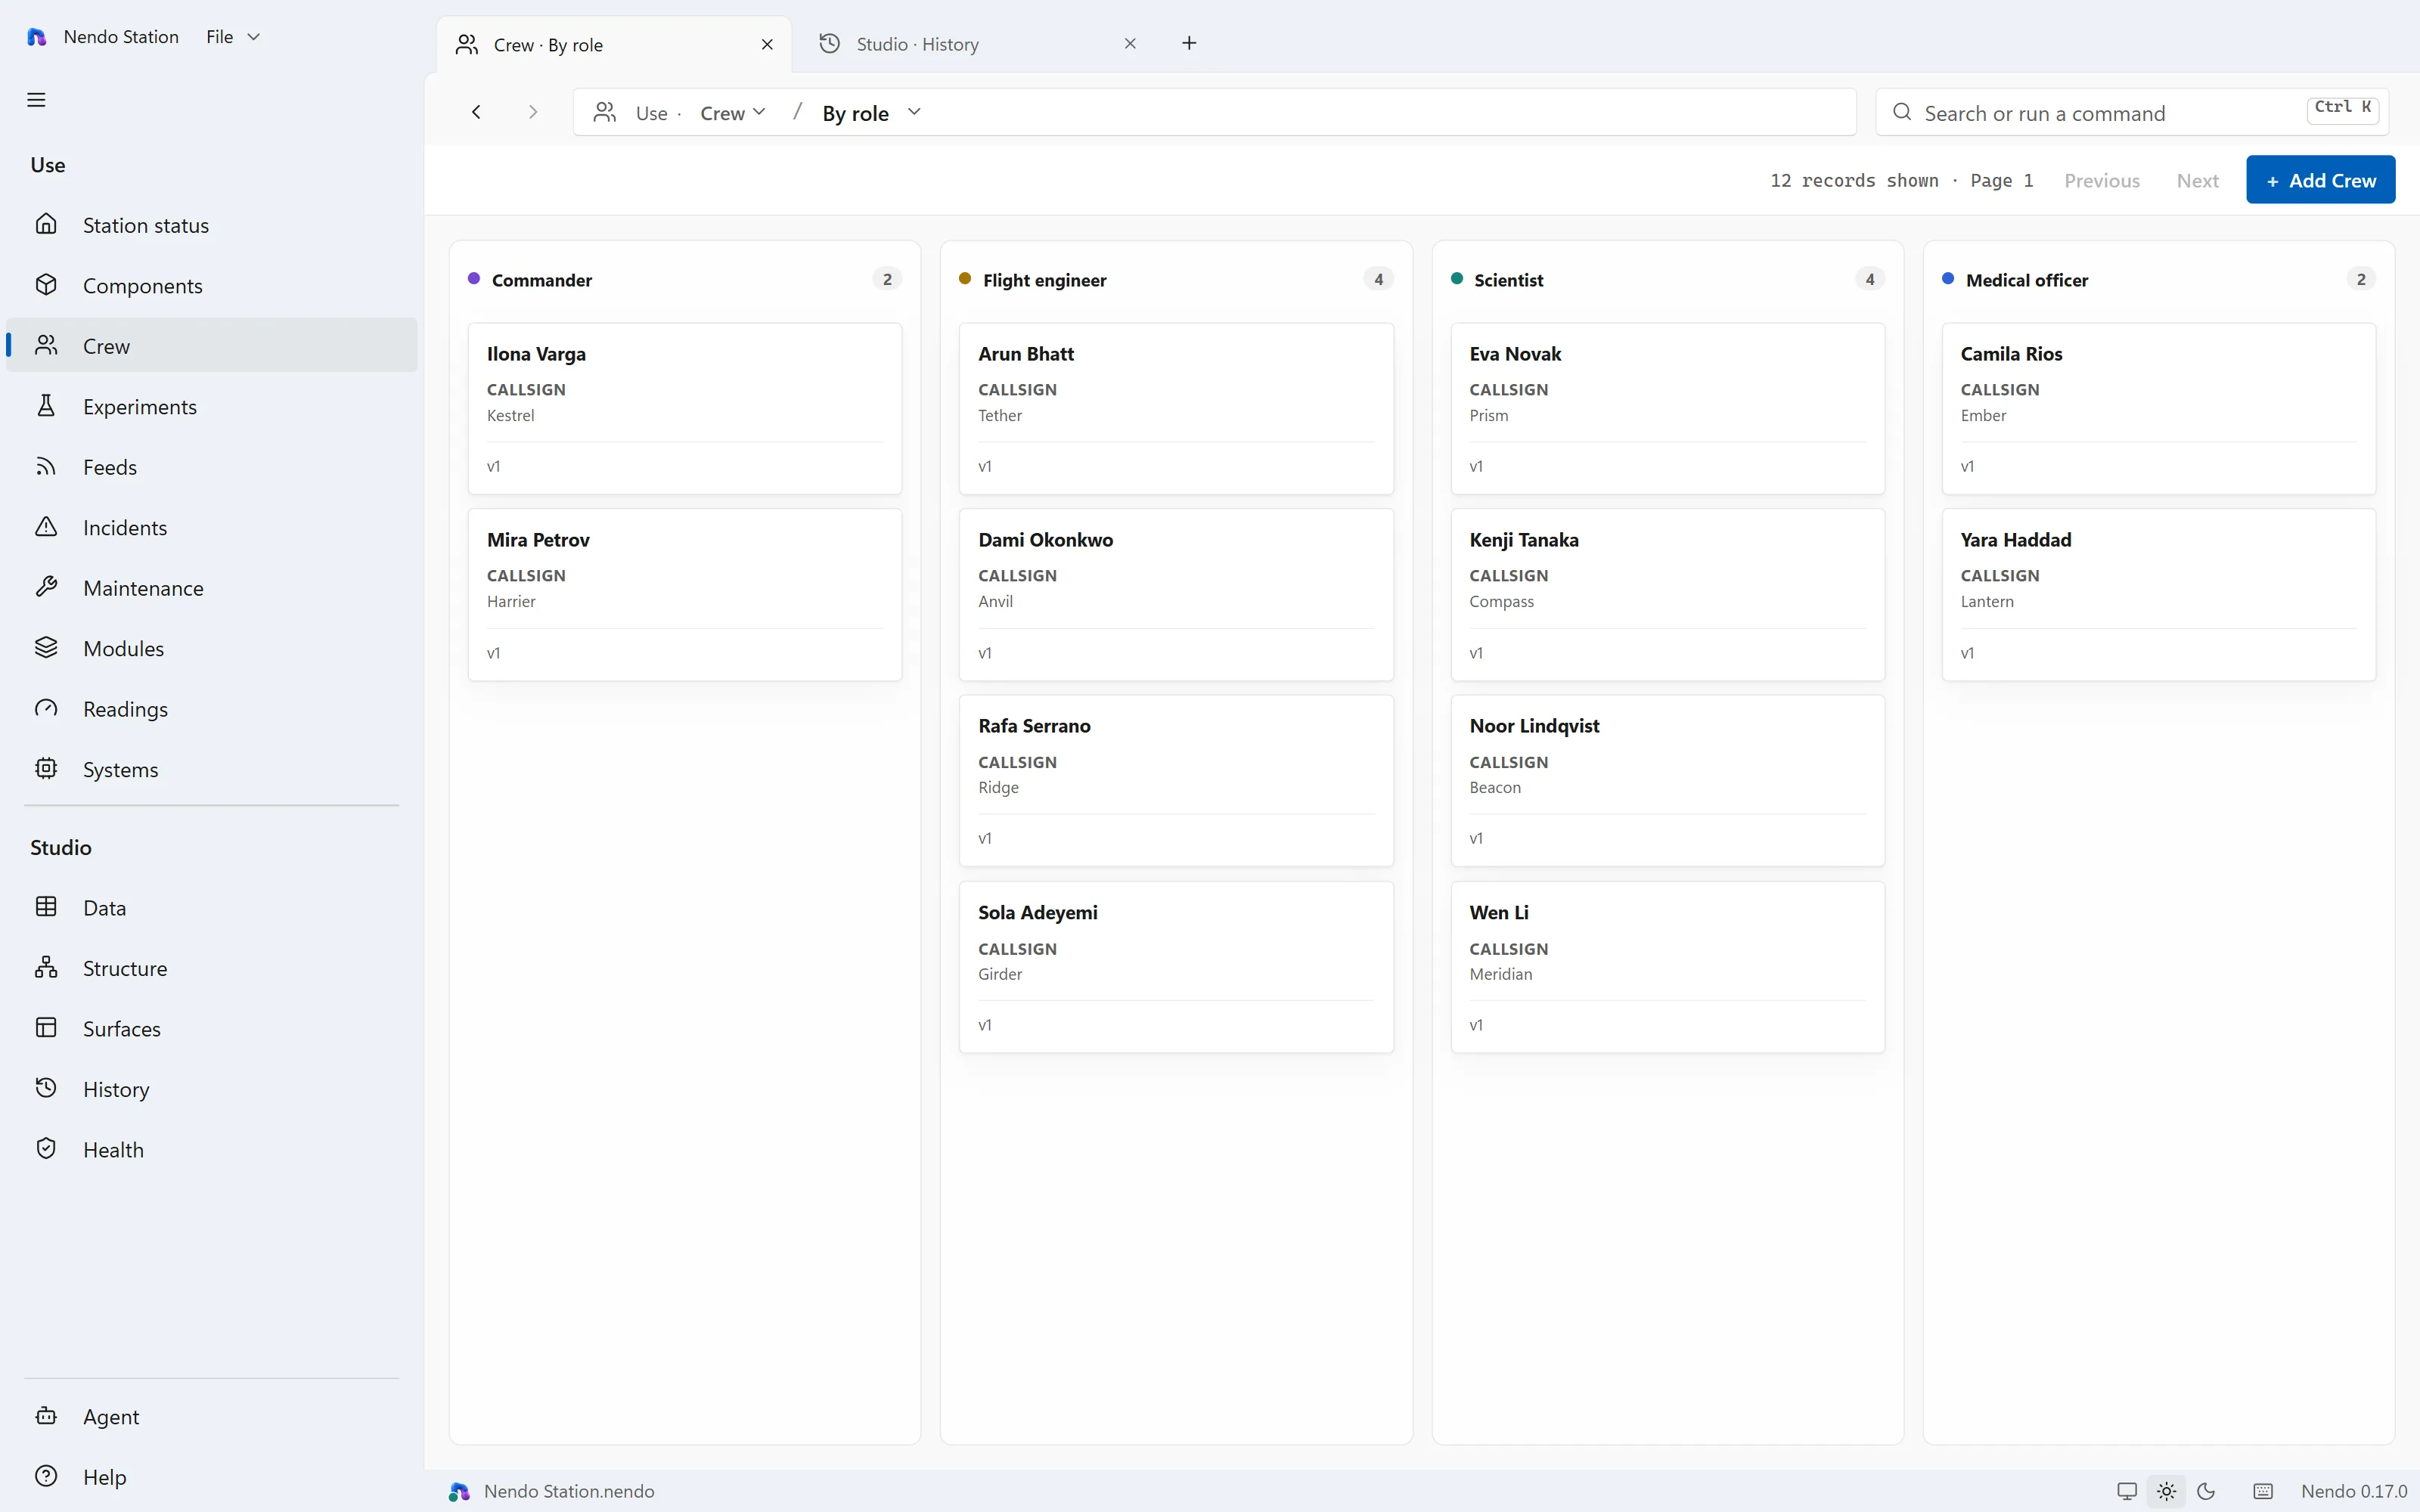The image size is (2420, 1512).
Task: Open Feeds in the sidebar
Action: pyautogui.click(x=211, y=467)
